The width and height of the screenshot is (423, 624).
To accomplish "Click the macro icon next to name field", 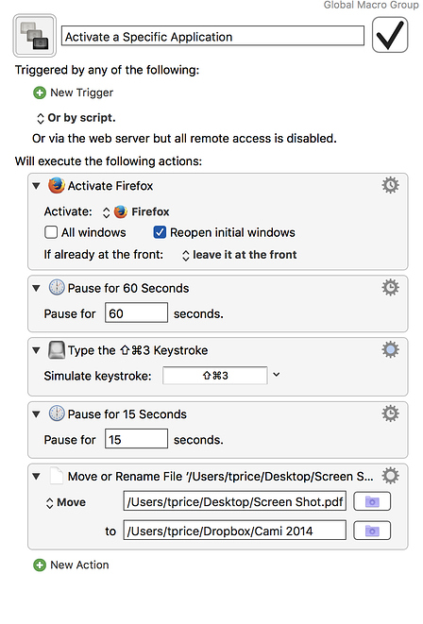I will (35, 36).
